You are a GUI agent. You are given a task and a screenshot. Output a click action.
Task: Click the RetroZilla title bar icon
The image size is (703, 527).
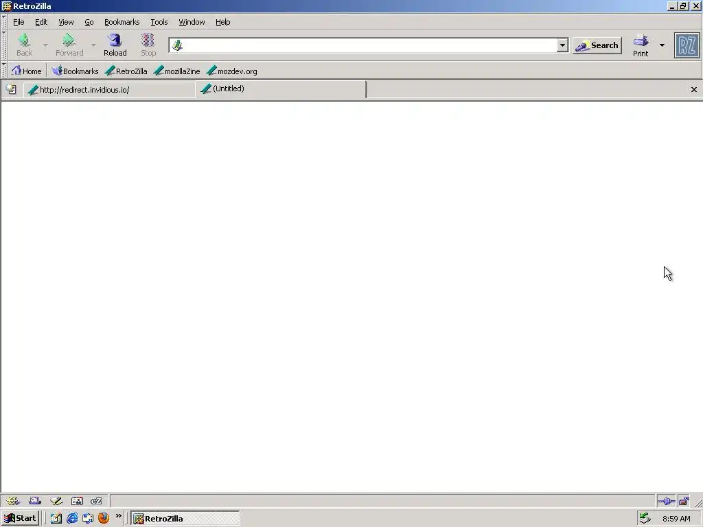click(6, 5)
